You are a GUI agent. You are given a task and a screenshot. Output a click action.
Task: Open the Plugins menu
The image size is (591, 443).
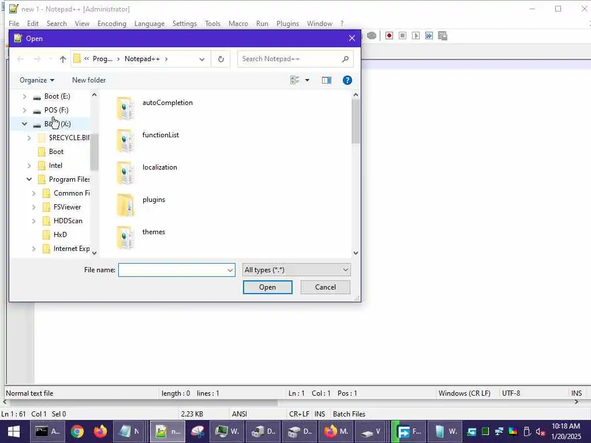click(x=287, y=23)
